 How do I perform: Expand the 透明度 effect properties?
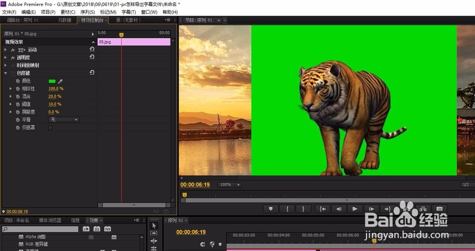tap(5, 58)
